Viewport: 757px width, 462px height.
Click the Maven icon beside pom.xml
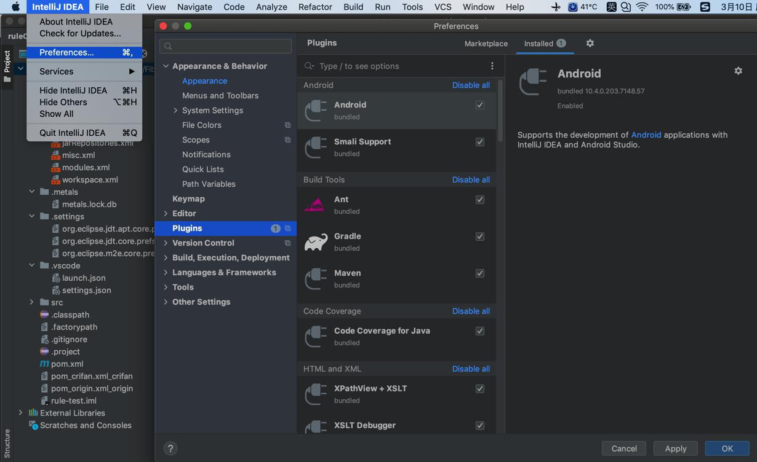(44, 364)
